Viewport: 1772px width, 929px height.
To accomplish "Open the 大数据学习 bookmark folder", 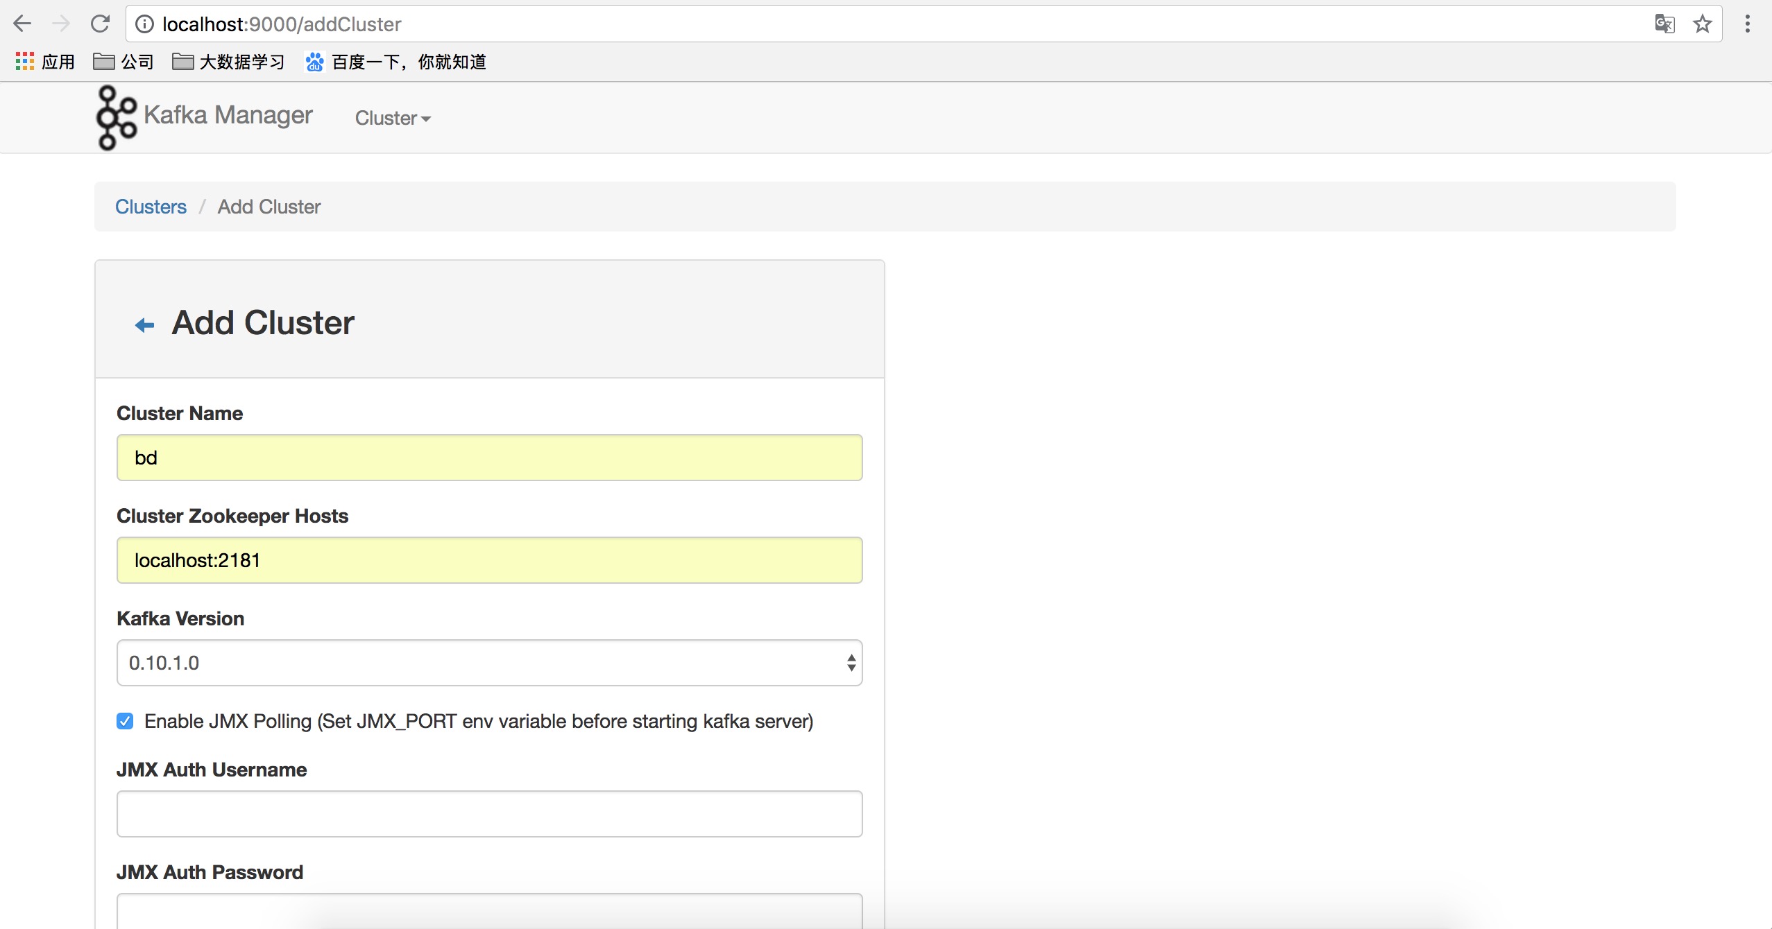I will (229, 62).
